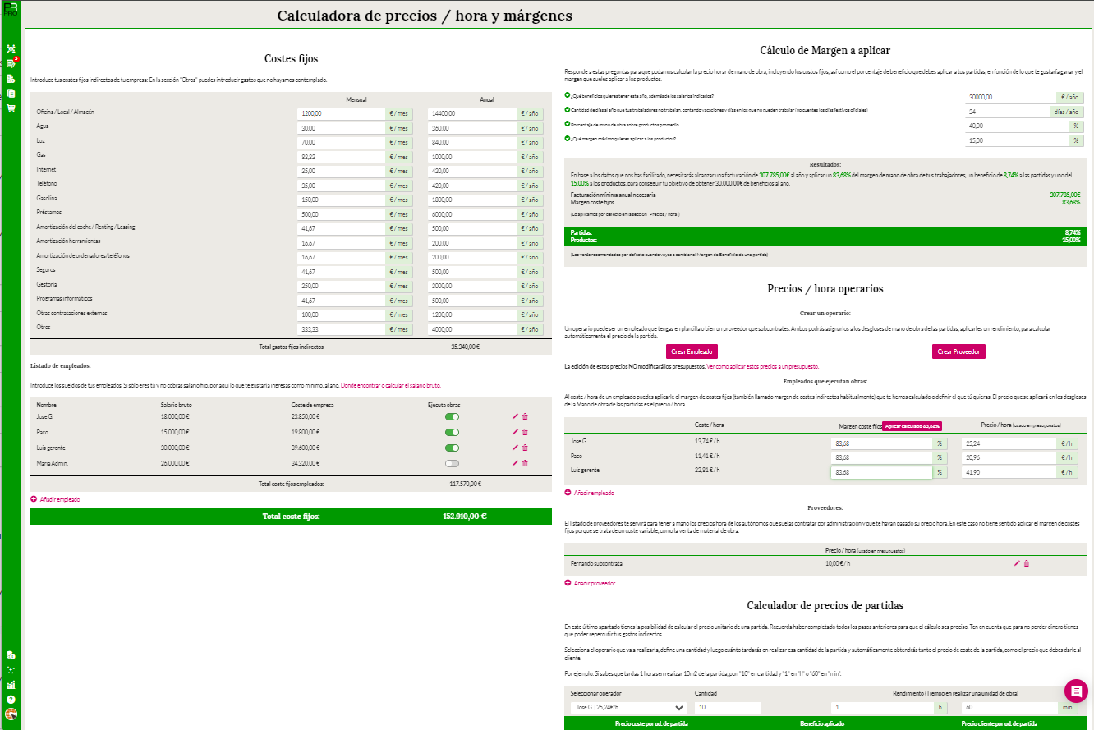Toggle Ejecuta obras for Paco
This screenshot has height=730, width=1094.
click(x=452, y=432)
